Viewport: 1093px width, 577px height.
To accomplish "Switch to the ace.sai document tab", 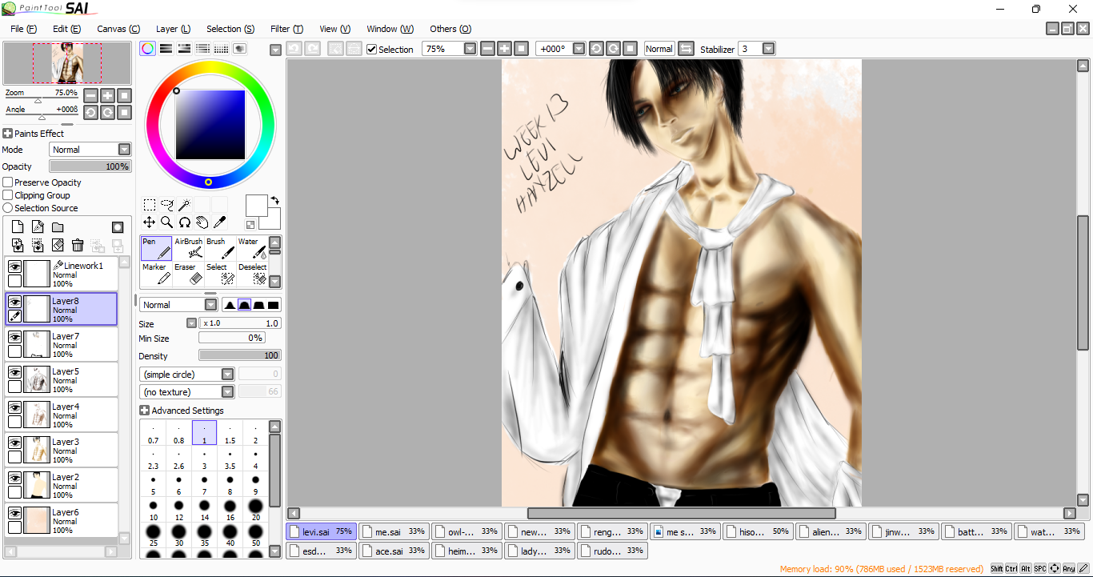I will 394,551.
